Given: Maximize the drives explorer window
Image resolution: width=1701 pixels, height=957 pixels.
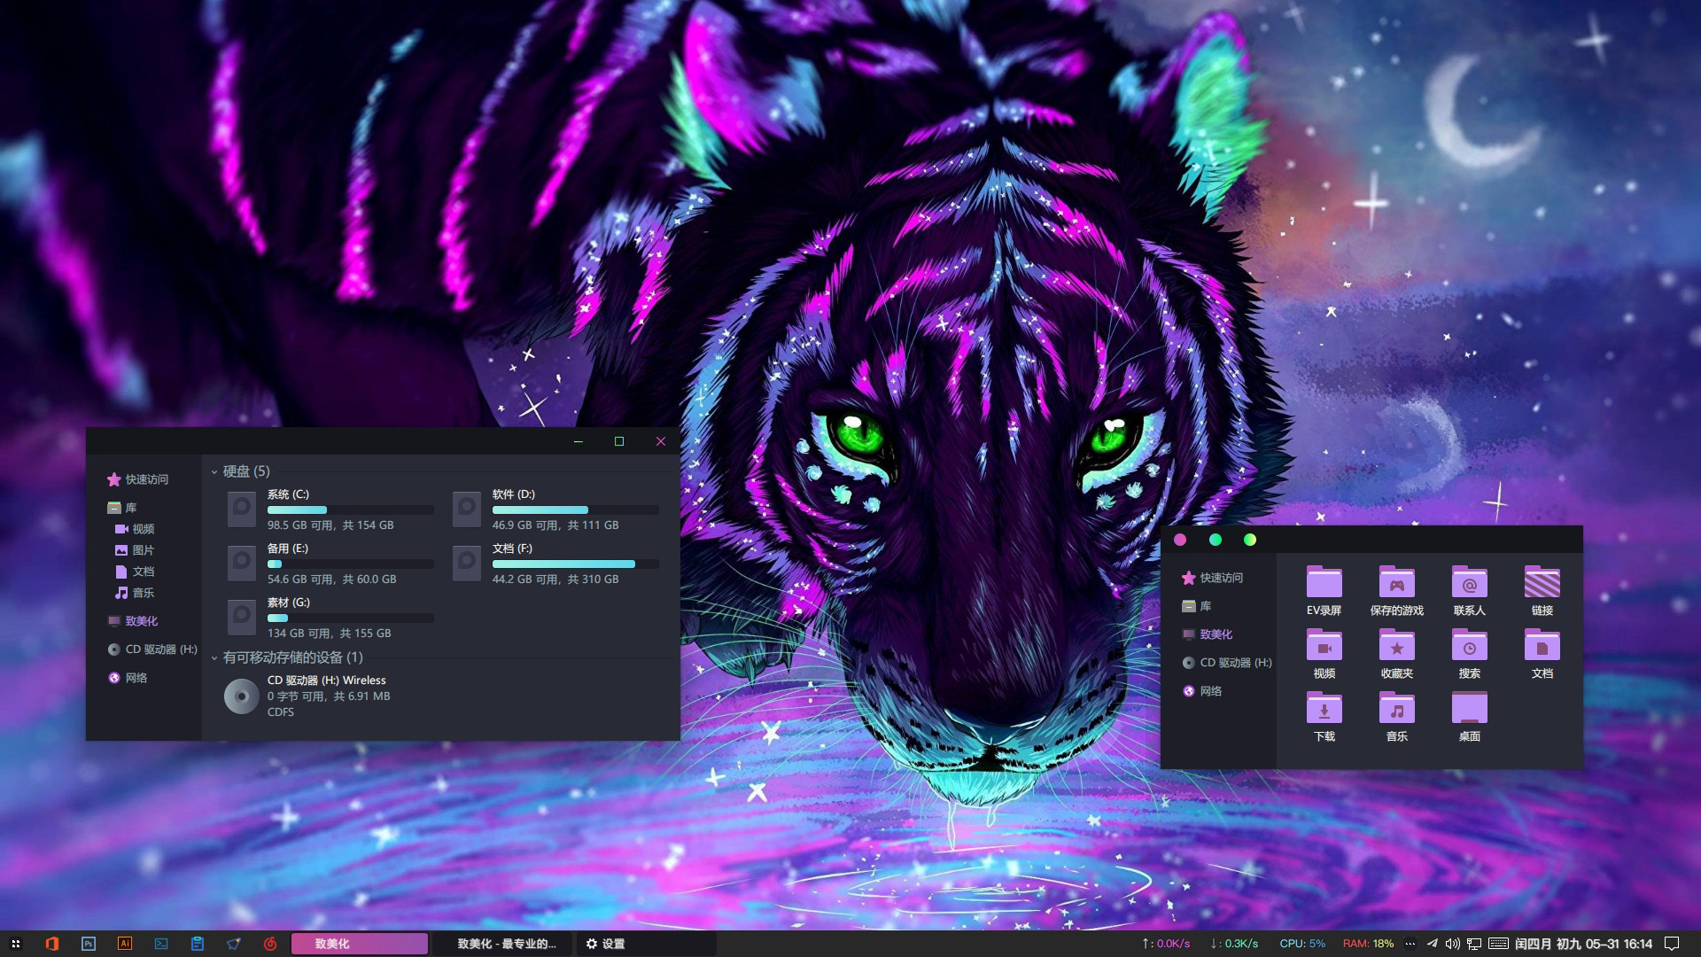Looking at the screenshot, I should (x=619, y=441).
